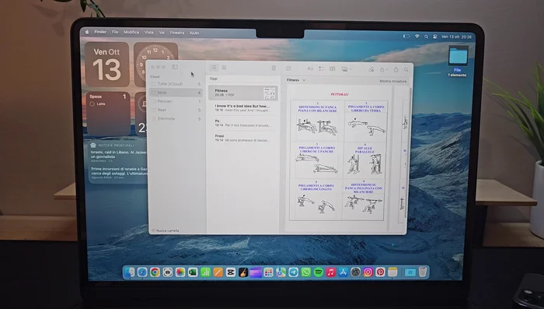544x309 pixels.
Task: Open the Vai menu
Action: (162, 33)
